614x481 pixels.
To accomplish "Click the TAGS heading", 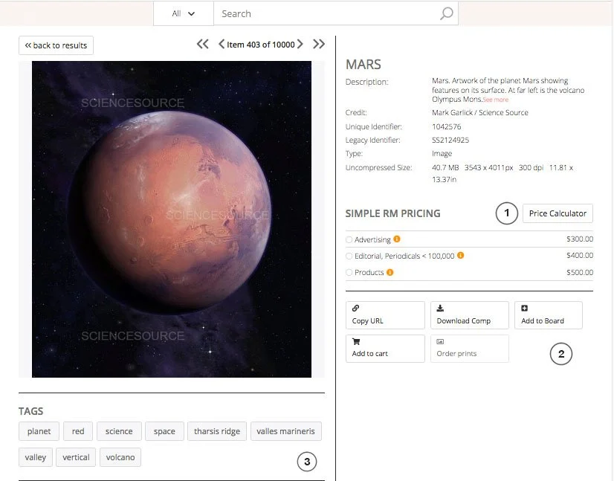I will [x=30, y=411].
